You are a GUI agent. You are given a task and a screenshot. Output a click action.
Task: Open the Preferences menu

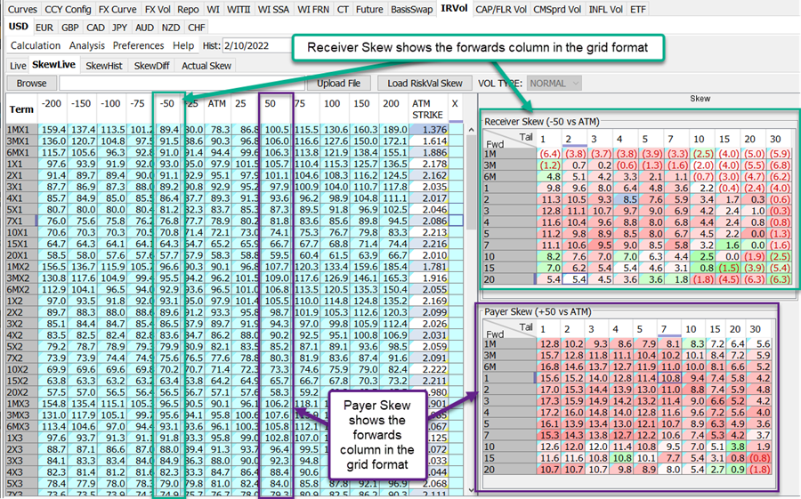pyautogui.click(x=138, y=45)
